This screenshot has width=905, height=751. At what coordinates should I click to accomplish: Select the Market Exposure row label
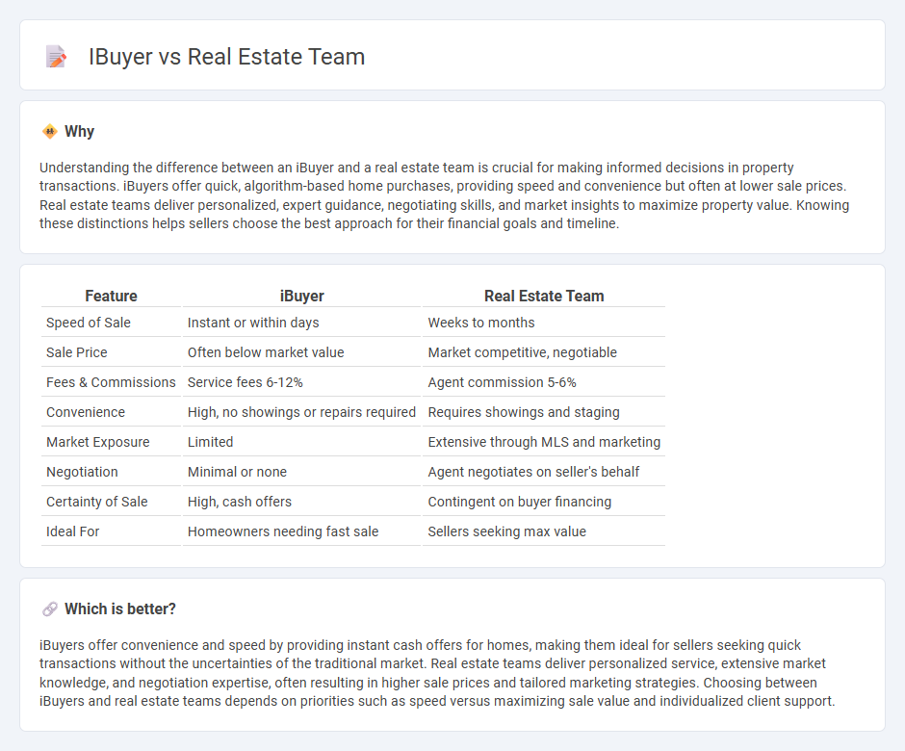click(x=97, y=442)
